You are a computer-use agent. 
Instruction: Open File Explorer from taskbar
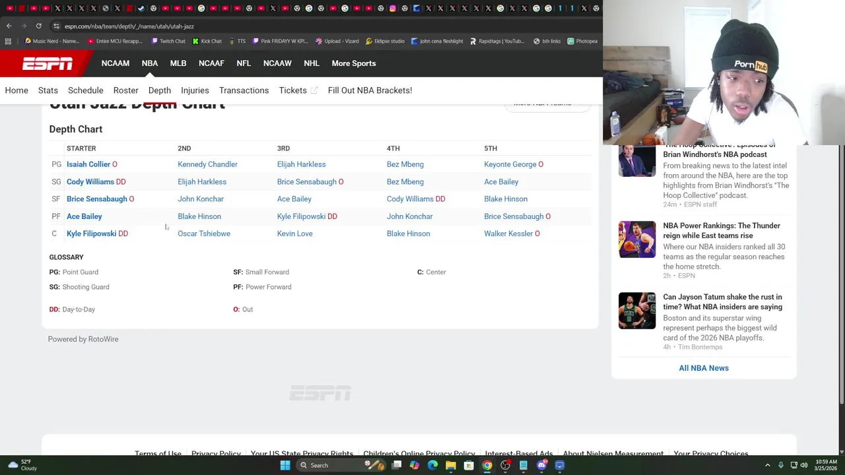click(x=450, y=465)
